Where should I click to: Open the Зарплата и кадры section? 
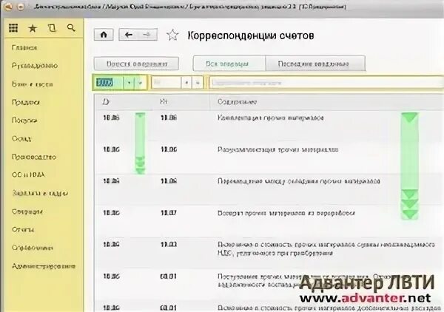point(40,193)
